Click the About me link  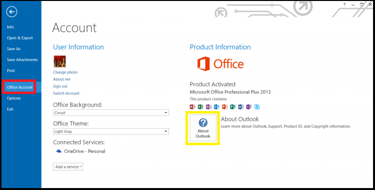62,79
